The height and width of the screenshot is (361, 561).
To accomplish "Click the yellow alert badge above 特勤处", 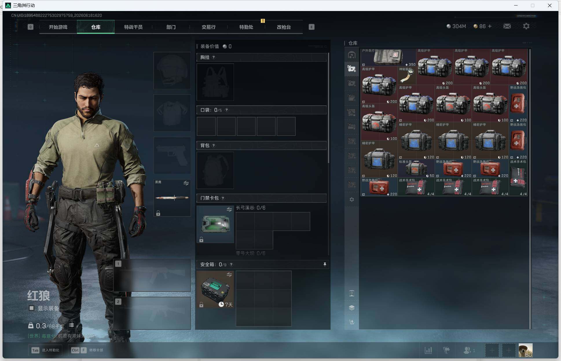I will (263, 21).
